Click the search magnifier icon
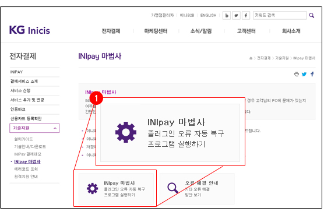 point(311,15)
